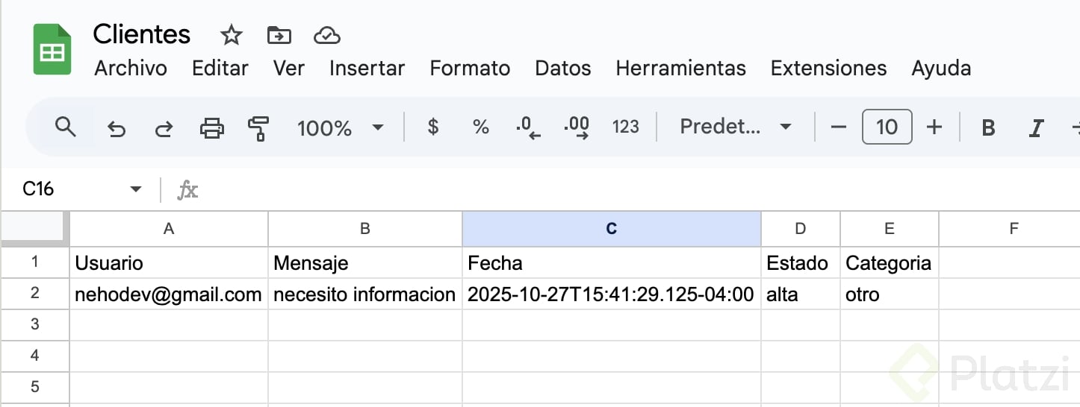Star the Clientes document

(x=232, y=35)
